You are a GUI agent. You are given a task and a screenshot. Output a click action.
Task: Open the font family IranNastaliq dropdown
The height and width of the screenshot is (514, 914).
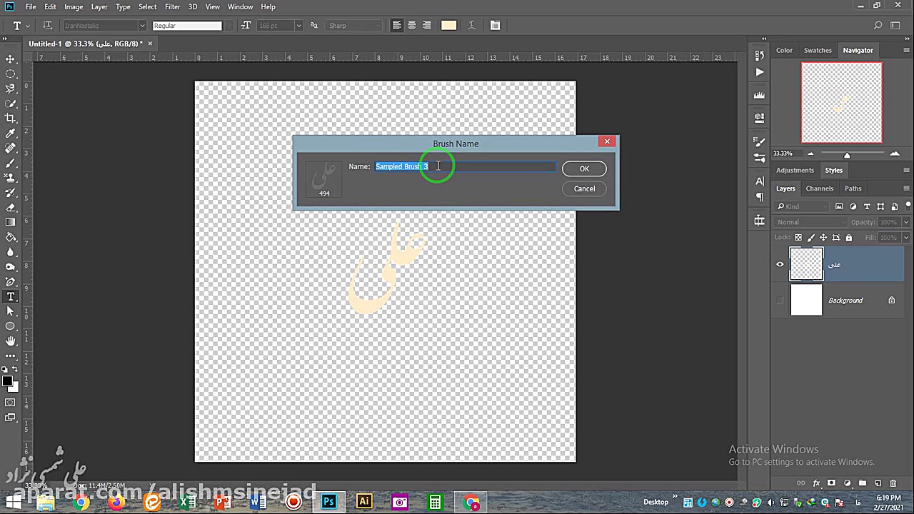tap(142, 26)
